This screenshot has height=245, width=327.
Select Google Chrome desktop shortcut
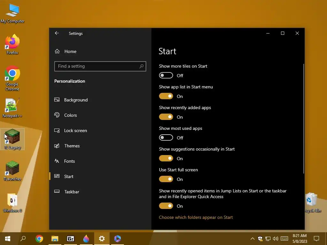12,78
